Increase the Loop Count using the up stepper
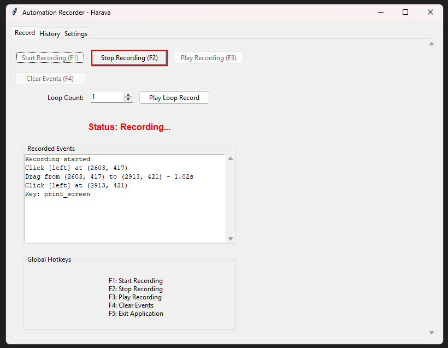This screenshot has height=348, width=448. pos(128,95)
